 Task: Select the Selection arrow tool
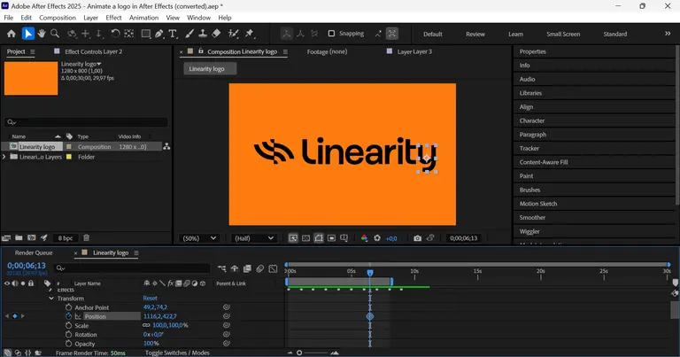(28, 34)
